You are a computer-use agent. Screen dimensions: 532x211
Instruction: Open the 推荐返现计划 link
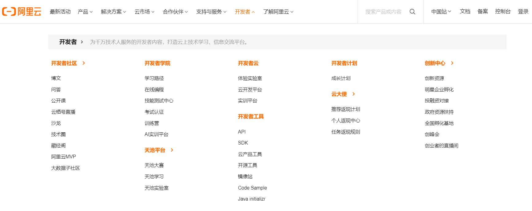pyautogui.click(x=346, y=109)
